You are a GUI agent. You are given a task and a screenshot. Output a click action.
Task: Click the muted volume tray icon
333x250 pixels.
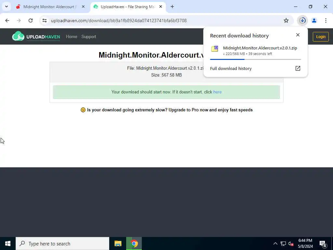pyautogui.click(x=291, y=243)
